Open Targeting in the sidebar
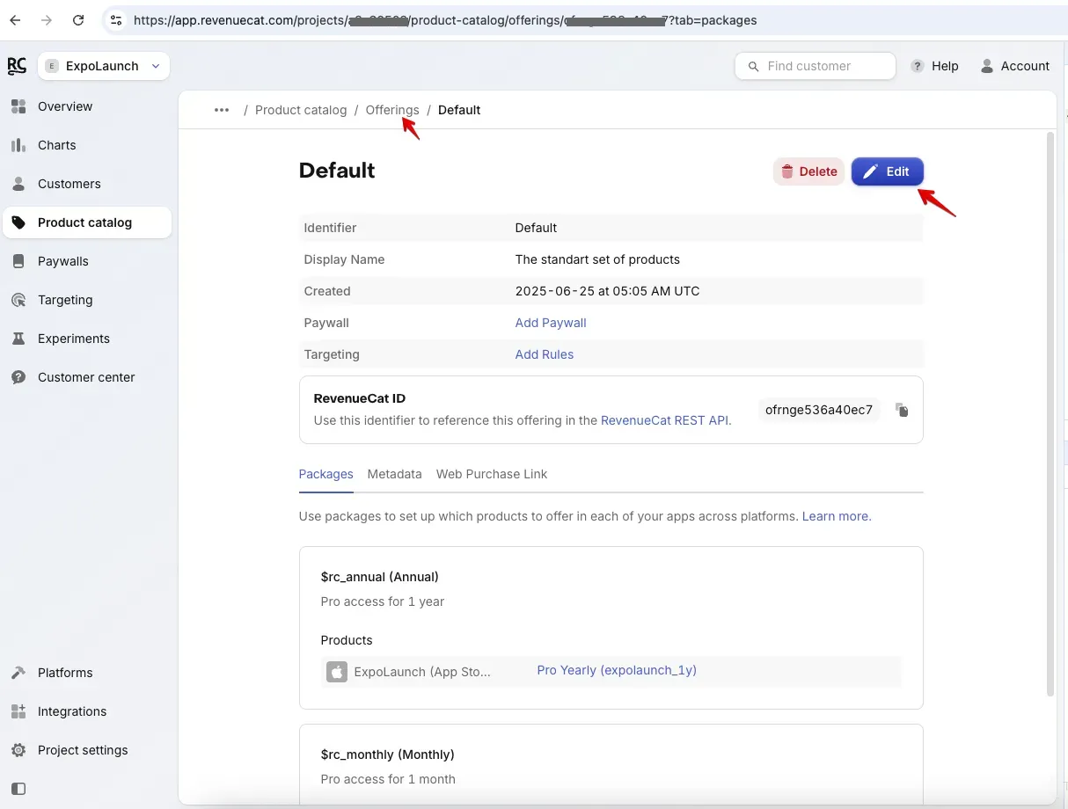Screen dimensions: 1068x809 [x=87, y=300]
